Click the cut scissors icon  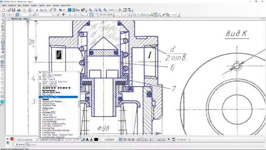[37, 10]
